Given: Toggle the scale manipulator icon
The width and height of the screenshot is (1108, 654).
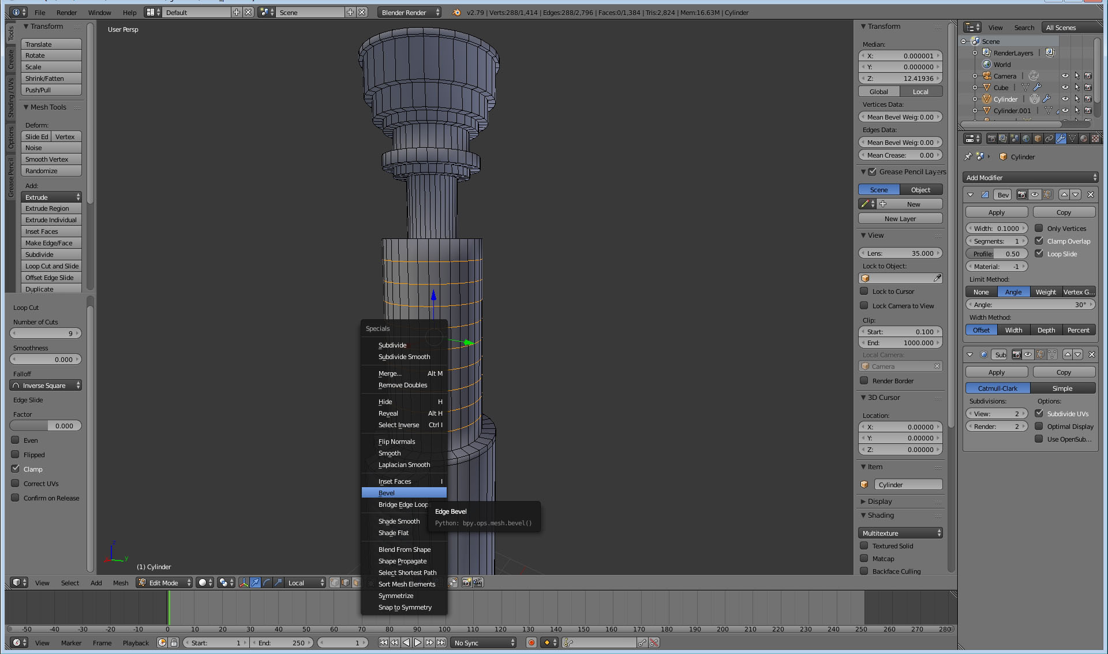Looking at the screenshot, I should coord(279,582).
